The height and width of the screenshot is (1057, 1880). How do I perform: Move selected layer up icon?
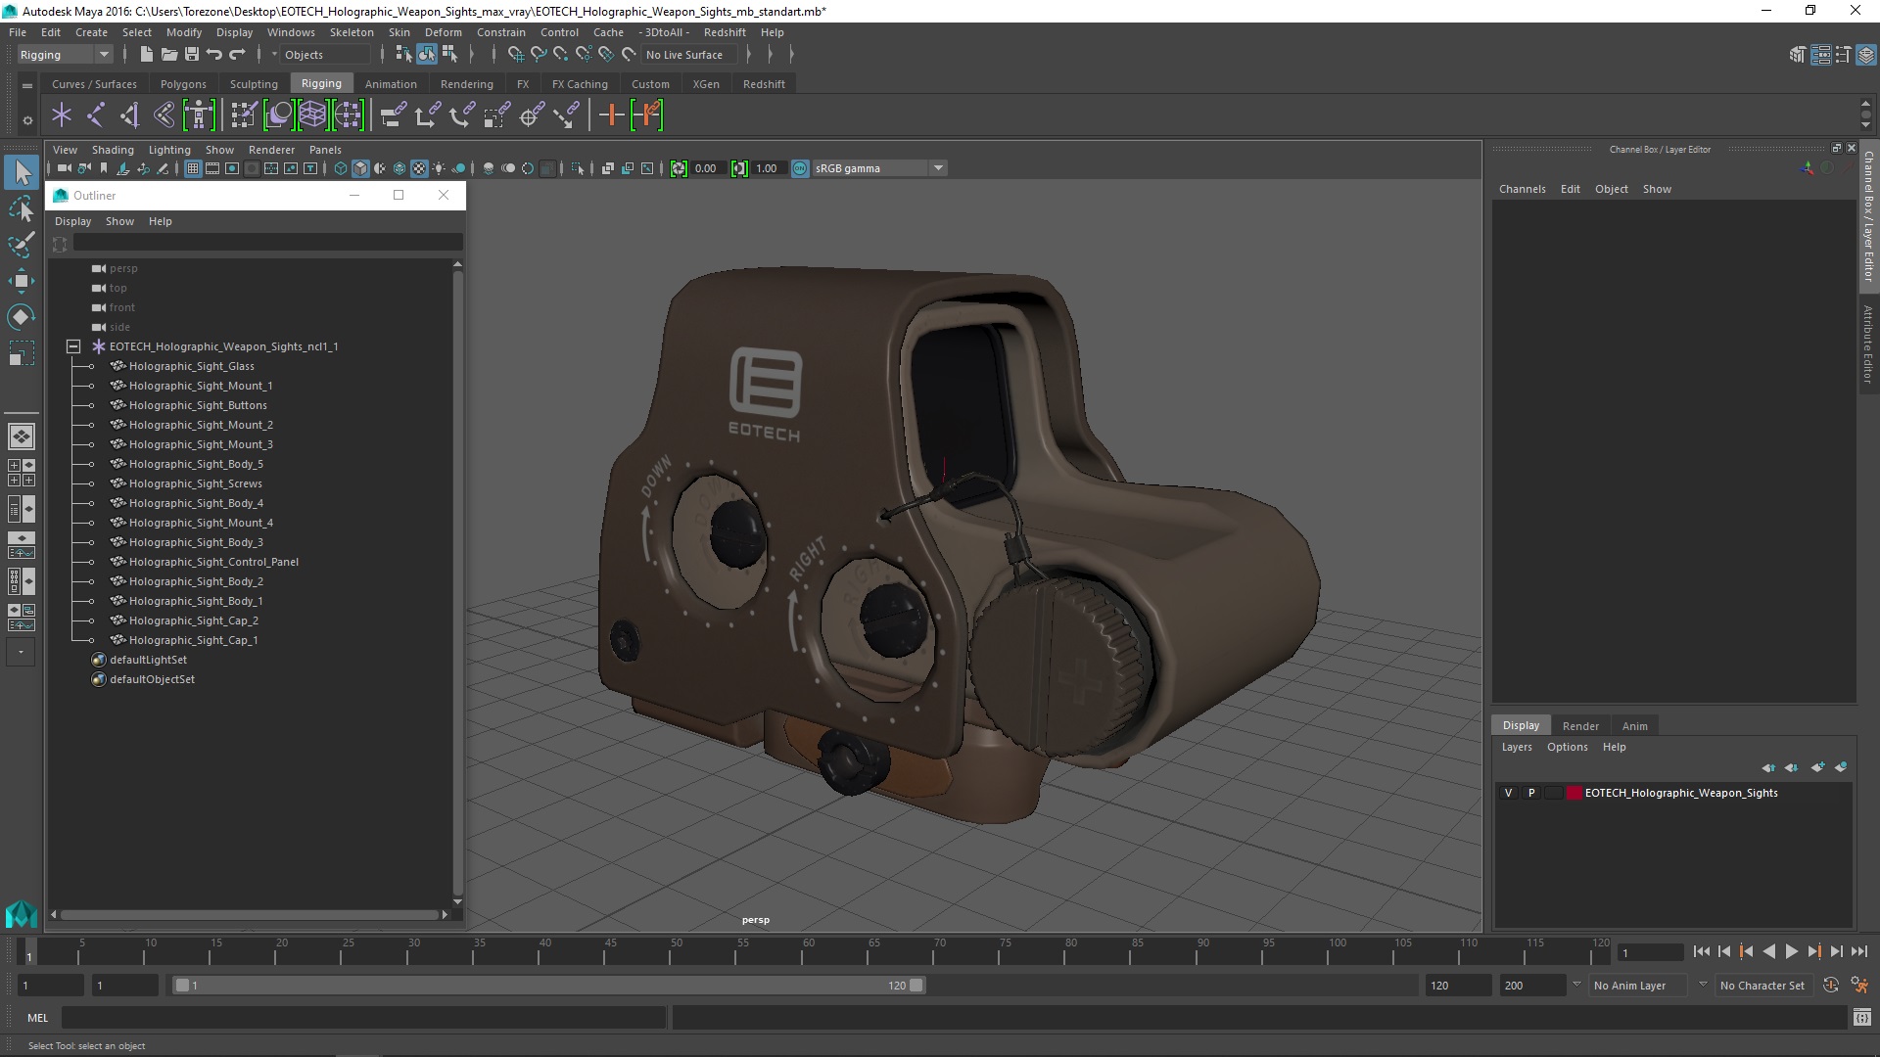click(x=1768, y=767)
